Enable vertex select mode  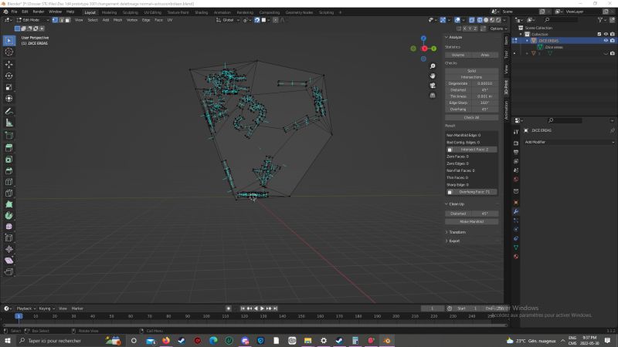point(55,20)
